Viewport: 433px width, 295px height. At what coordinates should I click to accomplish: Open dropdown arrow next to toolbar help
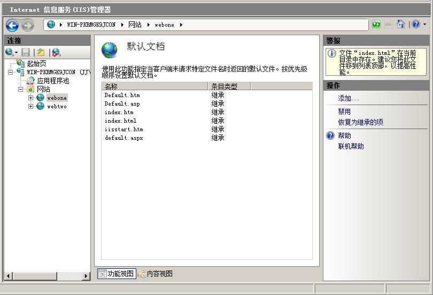425,24
